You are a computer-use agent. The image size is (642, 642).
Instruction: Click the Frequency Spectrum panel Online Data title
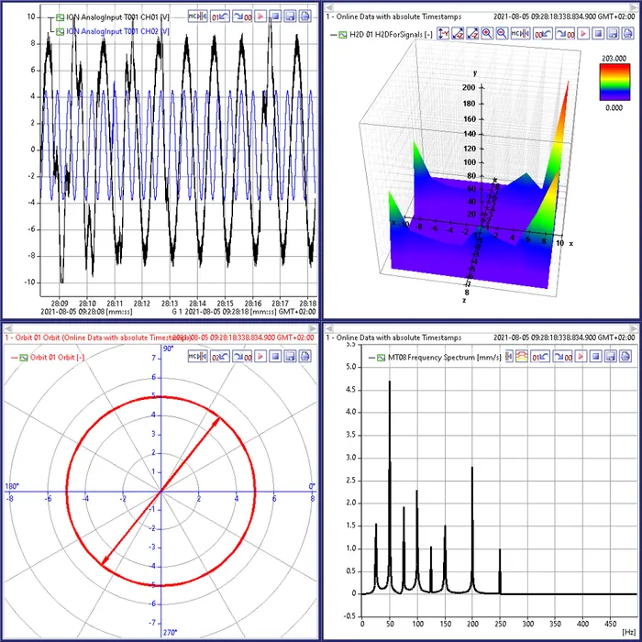393,338
